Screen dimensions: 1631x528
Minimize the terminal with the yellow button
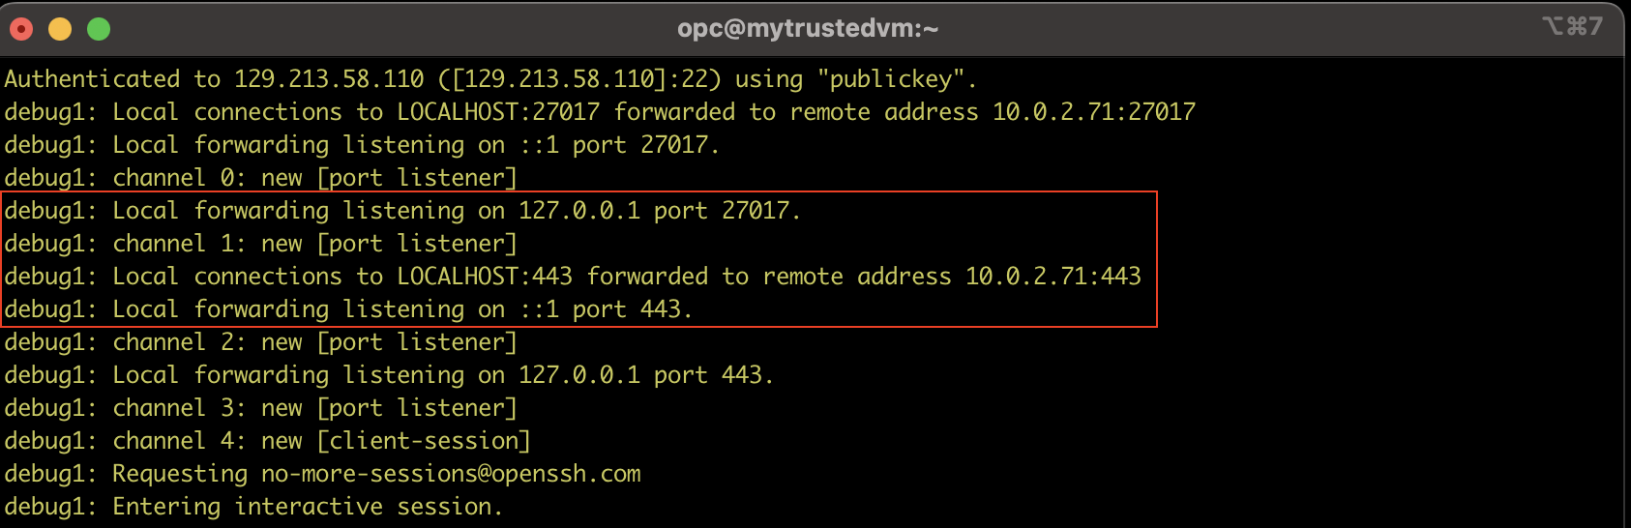point(60,29)
